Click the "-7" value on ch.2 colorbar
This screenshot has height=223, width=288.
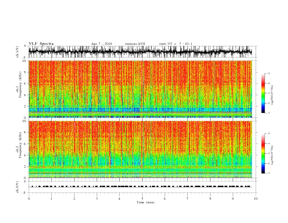(268, 173)
